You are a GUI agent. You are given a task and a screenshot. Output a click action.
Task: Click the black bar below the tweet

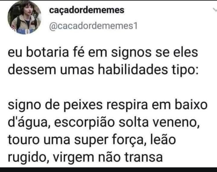[x=108, y=170]
